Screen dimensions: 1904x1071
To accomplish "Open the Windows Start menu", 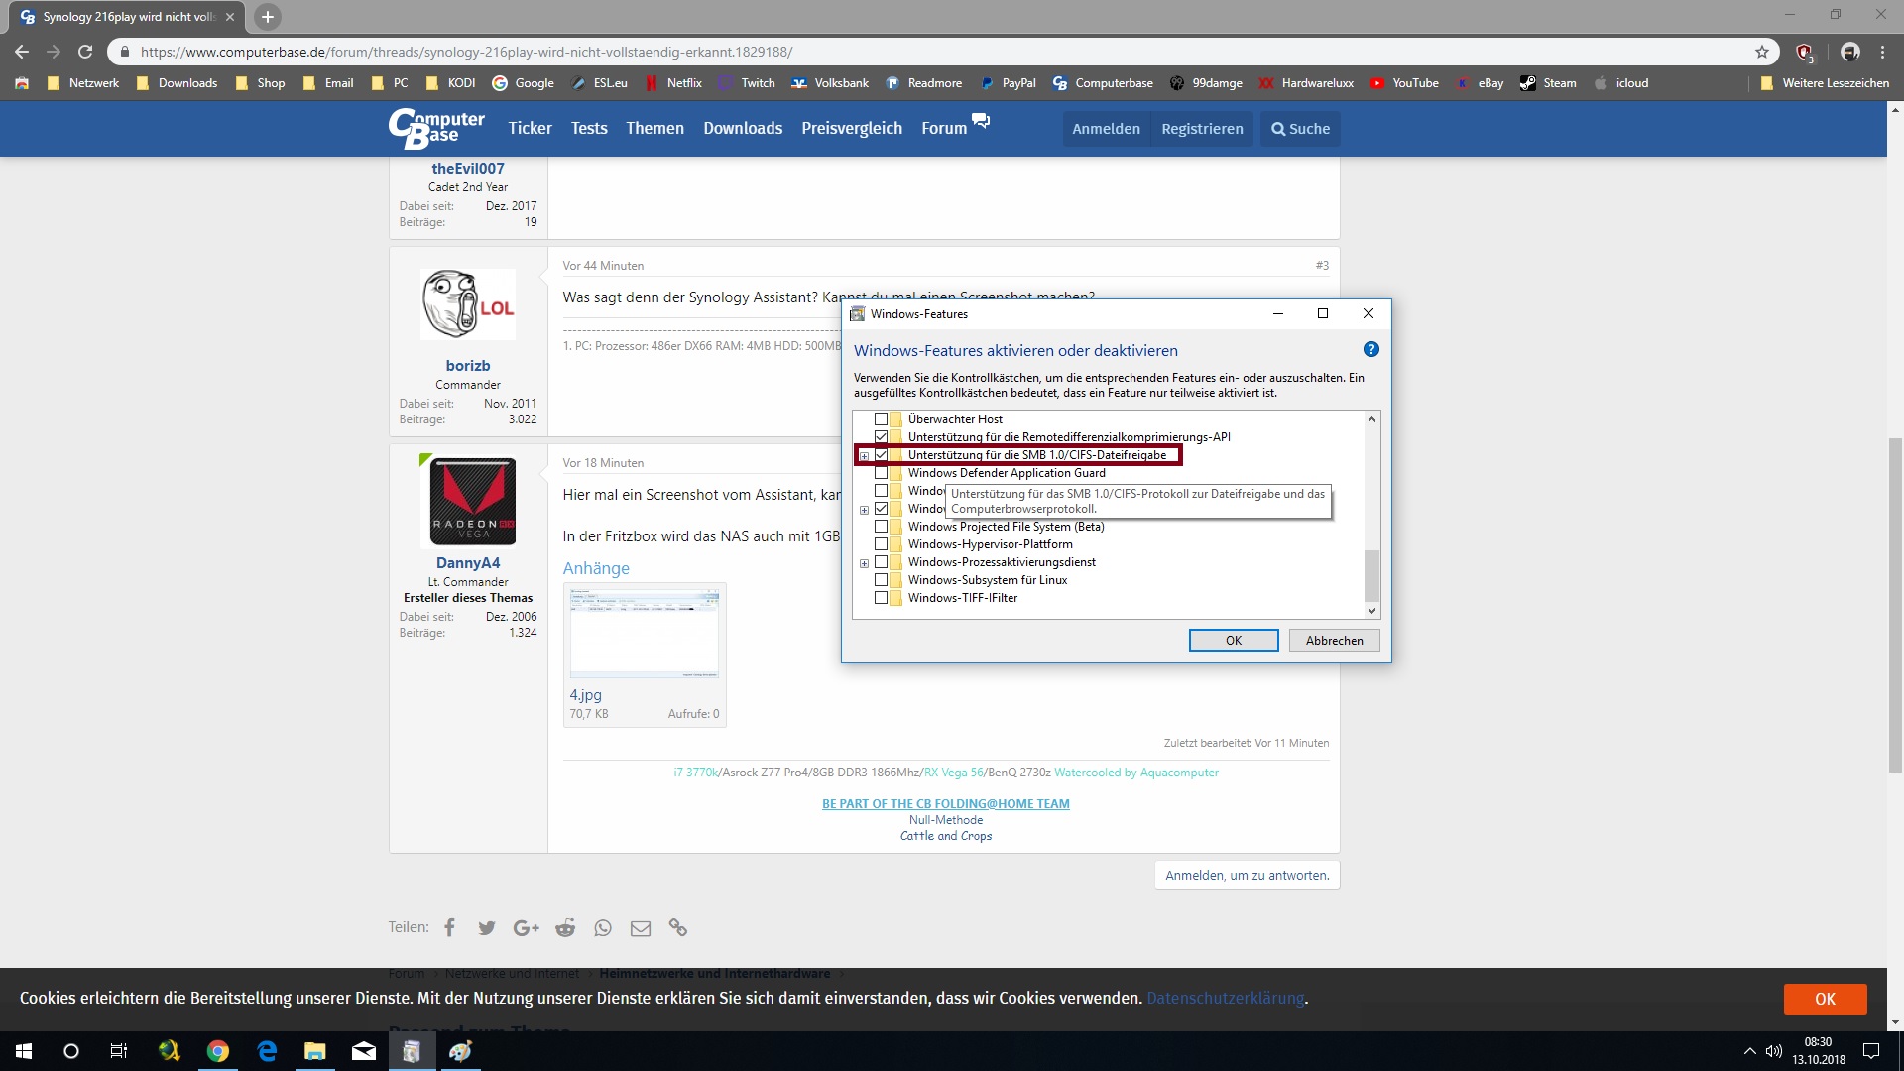I will (24, 1051).
